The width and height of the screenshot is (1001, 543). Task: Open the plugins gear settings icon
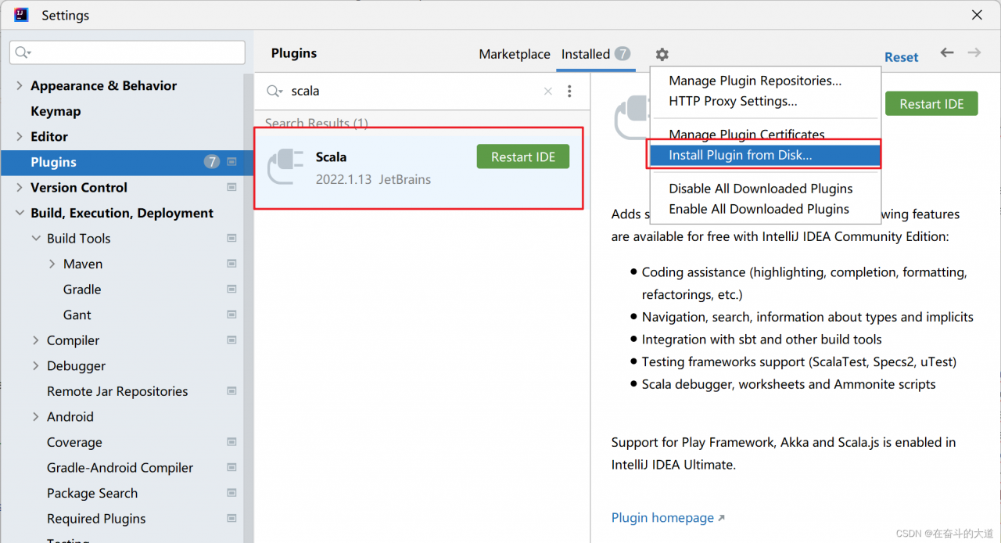[x=662, y=54]
